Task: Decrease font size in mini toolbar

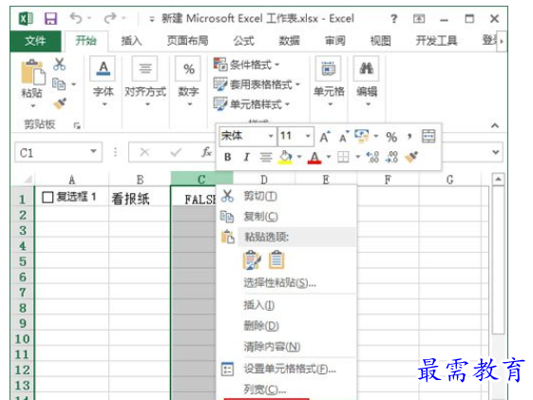Action: (344, 137)
